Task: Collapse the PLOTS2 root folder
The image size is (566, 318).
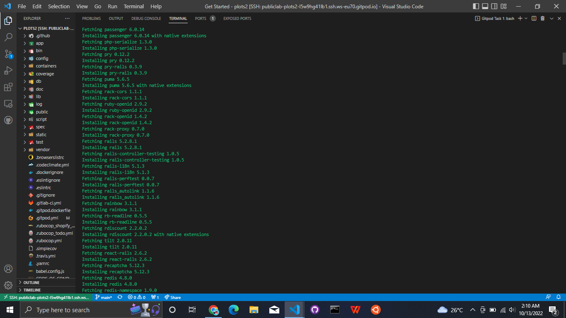Action: [x=46, y=29]
